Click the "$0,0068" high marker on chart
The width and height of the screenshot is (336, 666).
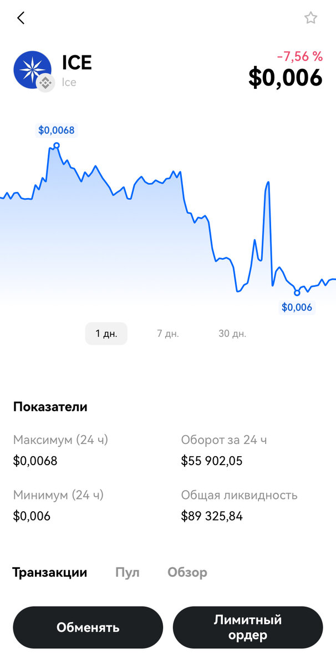pyautogui.click(x=57, y=130)
